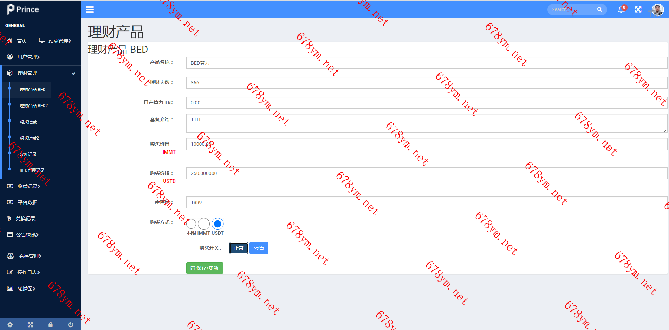Open 购买记录 in sidebar
This screenshot has width=669, height=330.
coord(28,122)
